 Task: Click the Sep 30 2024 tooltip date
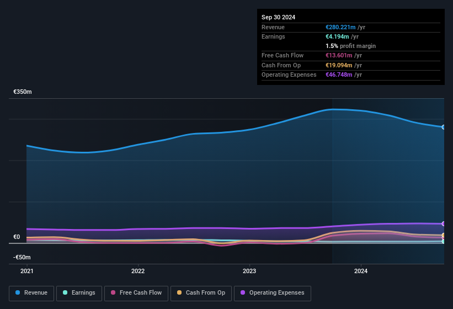tap(278, 17)
